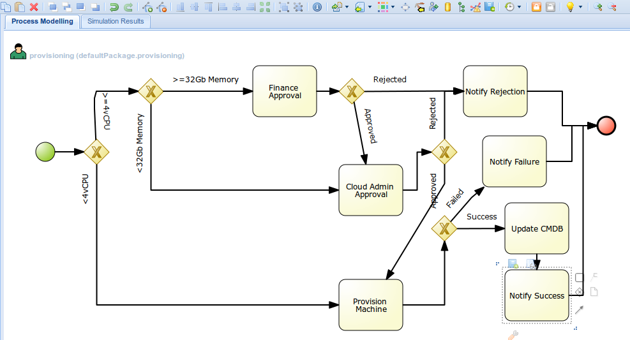
Task: Click the red X delete icon
Action: [34, 6]
